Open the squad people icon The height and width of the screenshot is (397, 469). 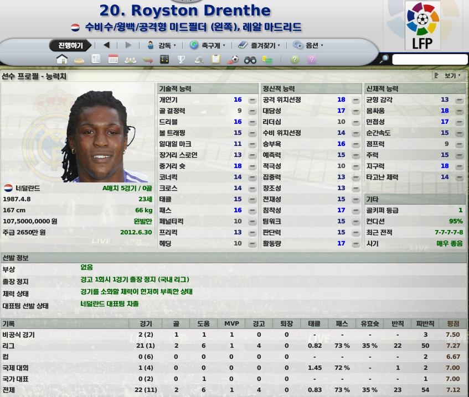(130, 60)
